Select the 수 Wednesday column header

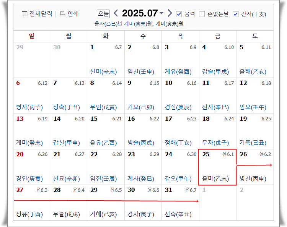click(143, 36)
